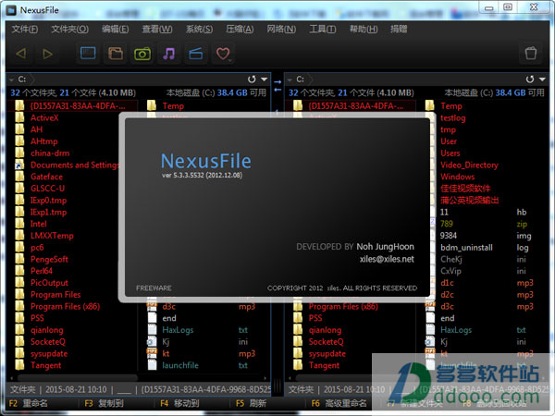
Task: Open the 文件夹(O) menu
Action: click(x=69, y=30)
